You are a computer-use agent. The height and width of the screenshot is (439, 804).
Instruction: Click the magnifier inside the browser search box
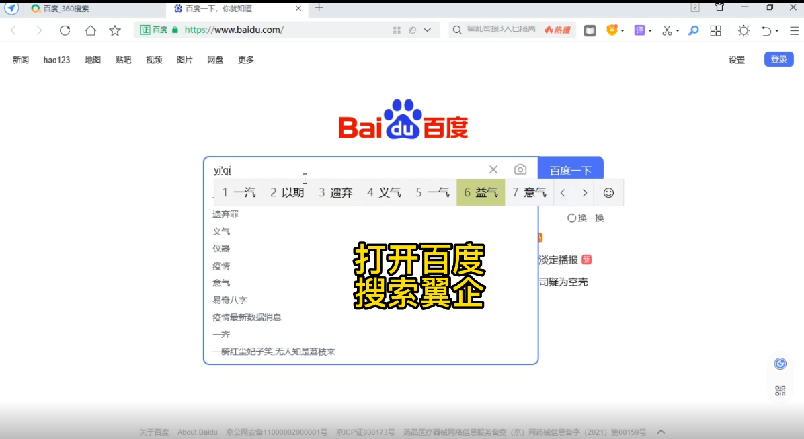pos(457,30)
